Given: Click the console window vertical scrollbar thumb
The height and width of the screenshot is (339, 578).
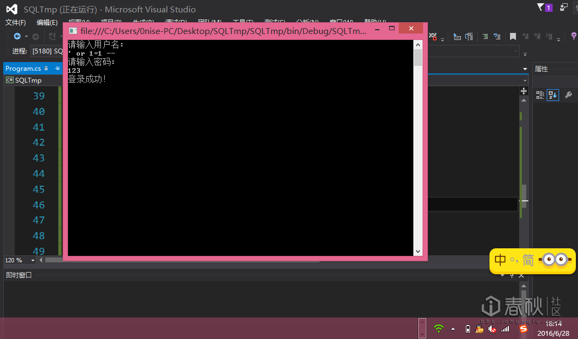Looking at the screenshot, I should click(418, 58).
